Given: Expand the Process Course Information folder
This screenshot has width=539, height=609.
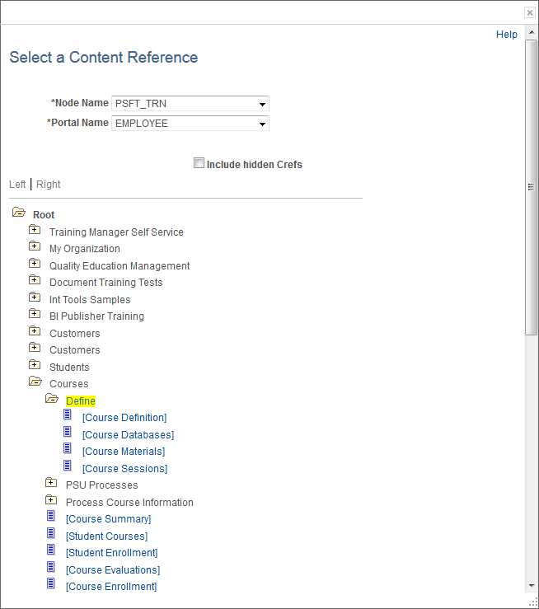Looking at the screenshot, I should 51,499.
